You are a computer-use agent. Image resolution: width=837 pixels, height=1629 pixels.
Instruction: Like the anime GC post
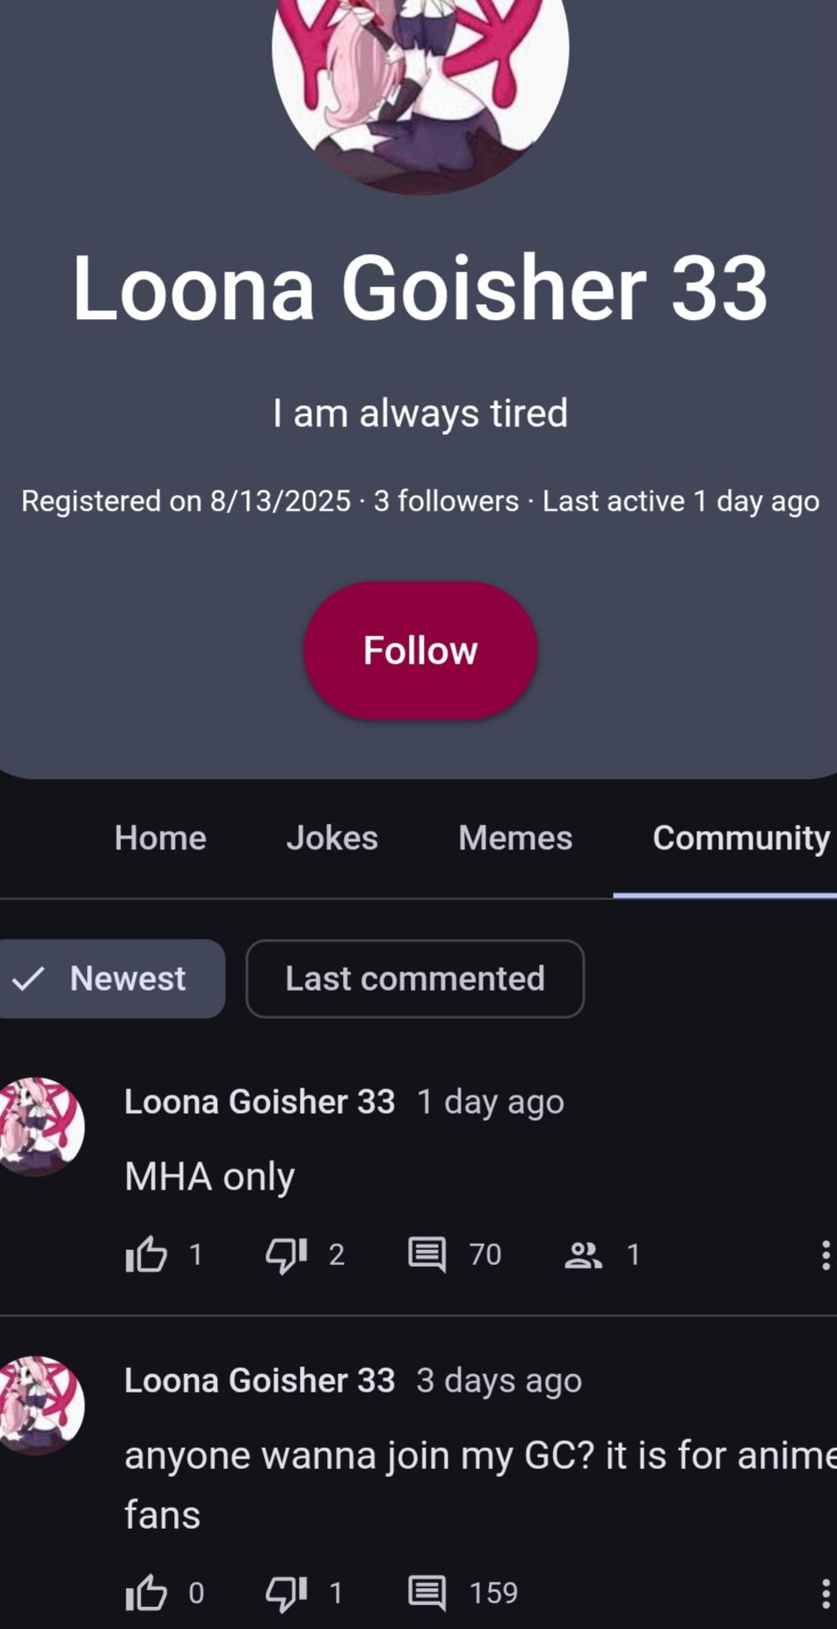(x=147, y=1592)
